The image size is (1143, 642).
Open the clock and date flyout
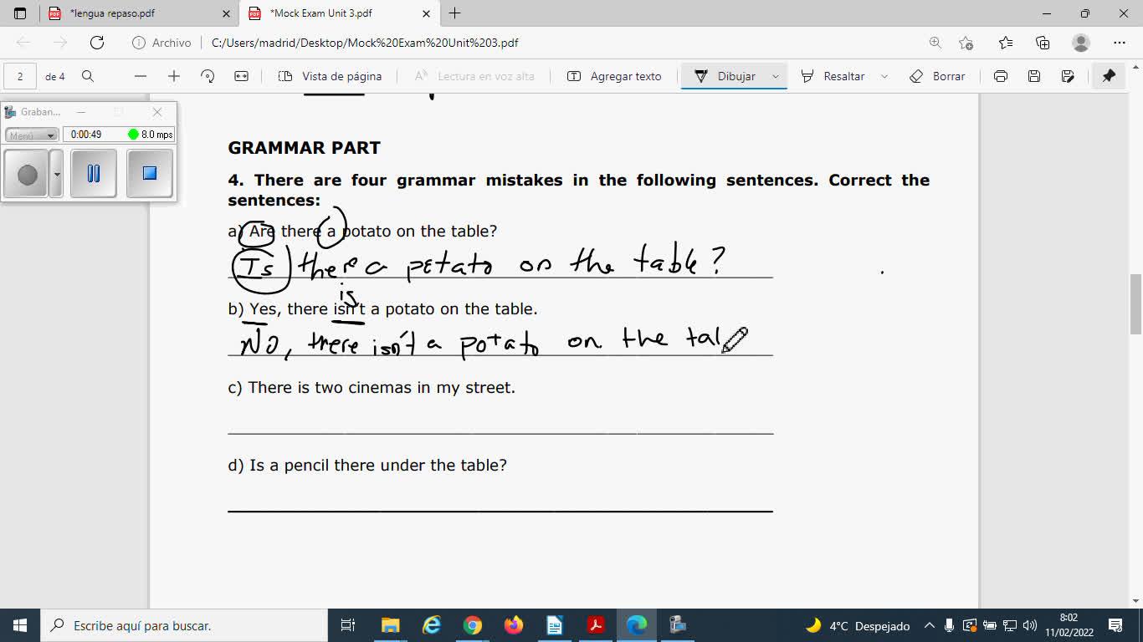(1070, 625)
